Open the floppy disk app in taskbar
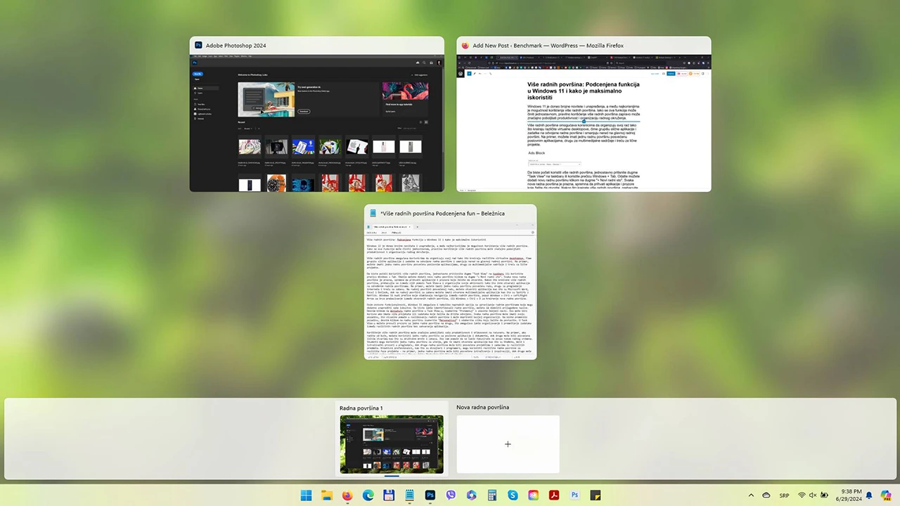900x506 pixels. click(389, 495)
